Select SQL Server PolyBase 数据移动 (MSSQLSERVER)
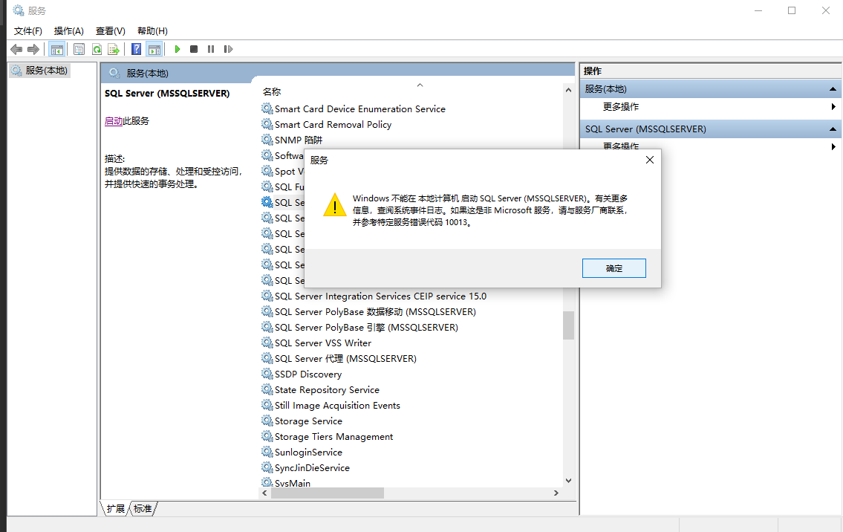 [368, 311]
